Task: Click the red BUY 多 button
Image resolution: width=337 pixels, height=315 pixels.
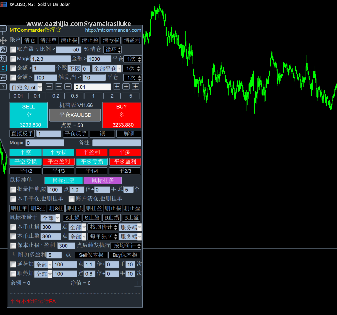Action: 122,115
